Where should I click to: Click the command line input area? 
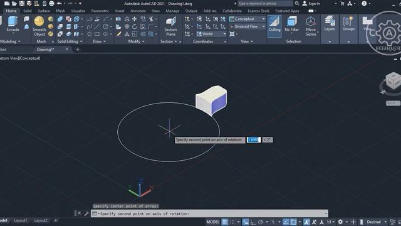[x=209, y=213]
